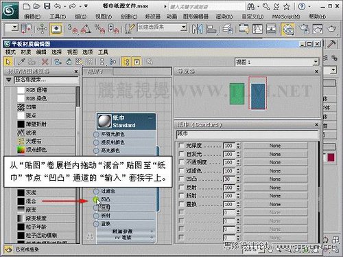This screenshot has width=343, height=257.
Task: Click the 纸巾 material name field
Action: 248,135
